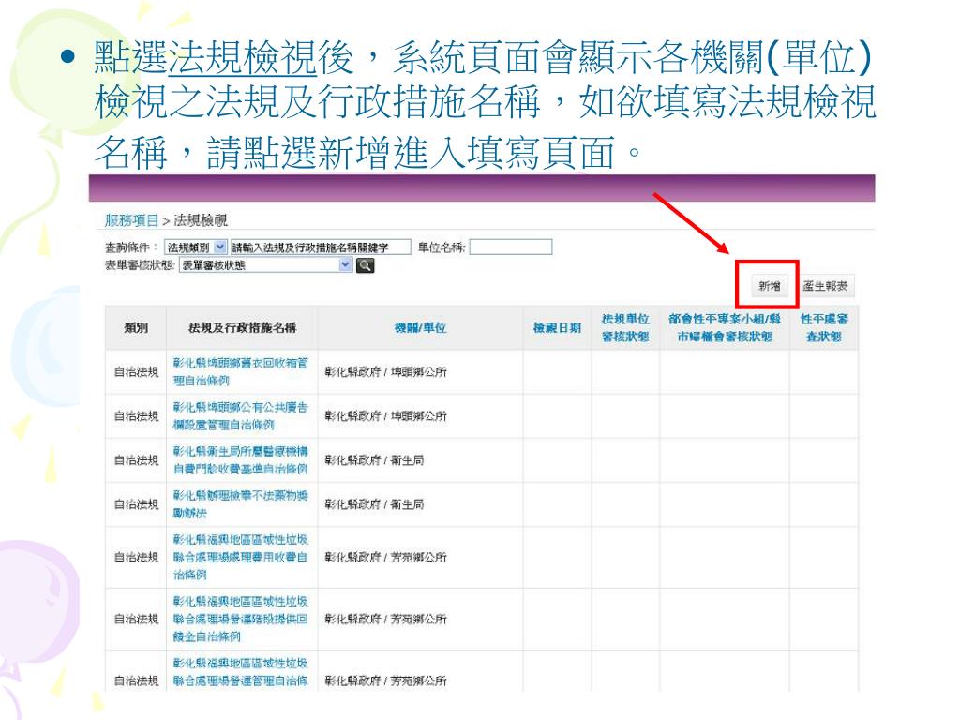
Task: Open 聯合處理場營運管理自治條例 link
Action: pos(240,671)
